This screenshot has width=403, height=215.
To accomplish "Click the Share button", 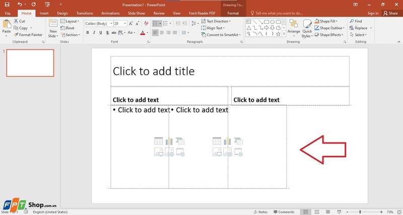I will point(391,13).
